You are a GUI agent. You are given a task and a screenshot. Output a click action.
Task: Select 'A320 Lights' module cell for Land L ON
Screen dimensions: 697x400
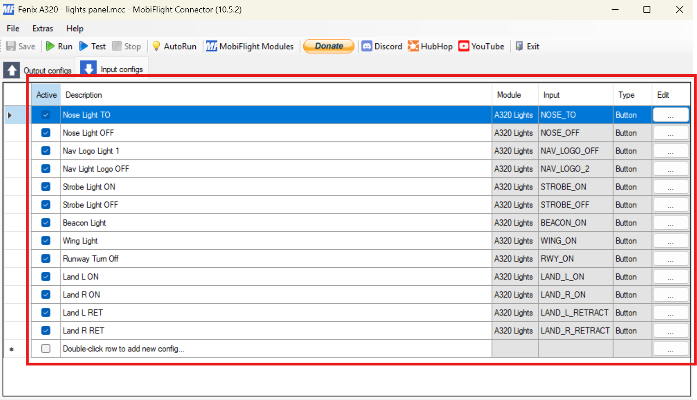coord(515,276)
